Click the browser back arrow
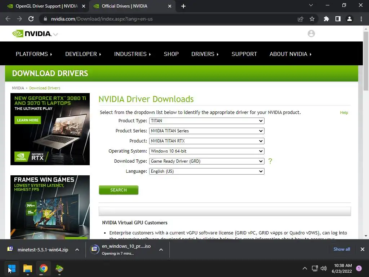This screenshot has height=277, width=369. point(8,19)
